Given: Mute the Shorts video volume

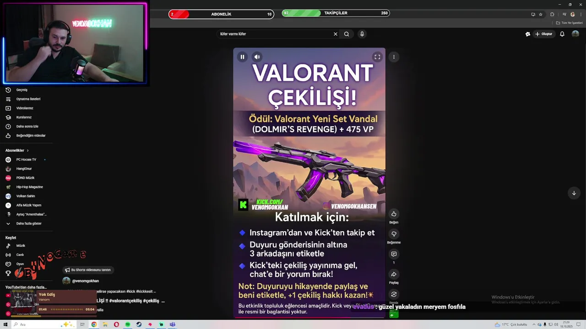Looking at the screenshot, I should (257, 57).
